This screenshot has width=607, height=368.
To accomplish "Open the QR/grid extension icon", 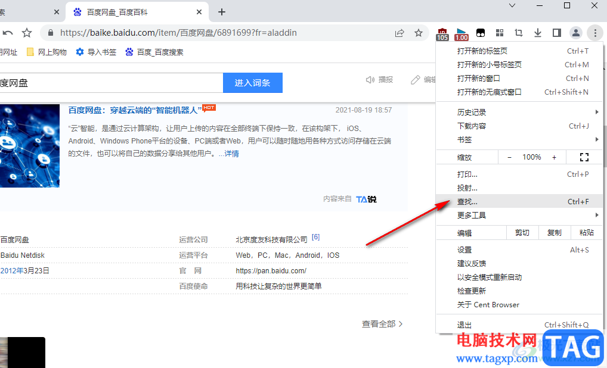I will coord(500,33).
